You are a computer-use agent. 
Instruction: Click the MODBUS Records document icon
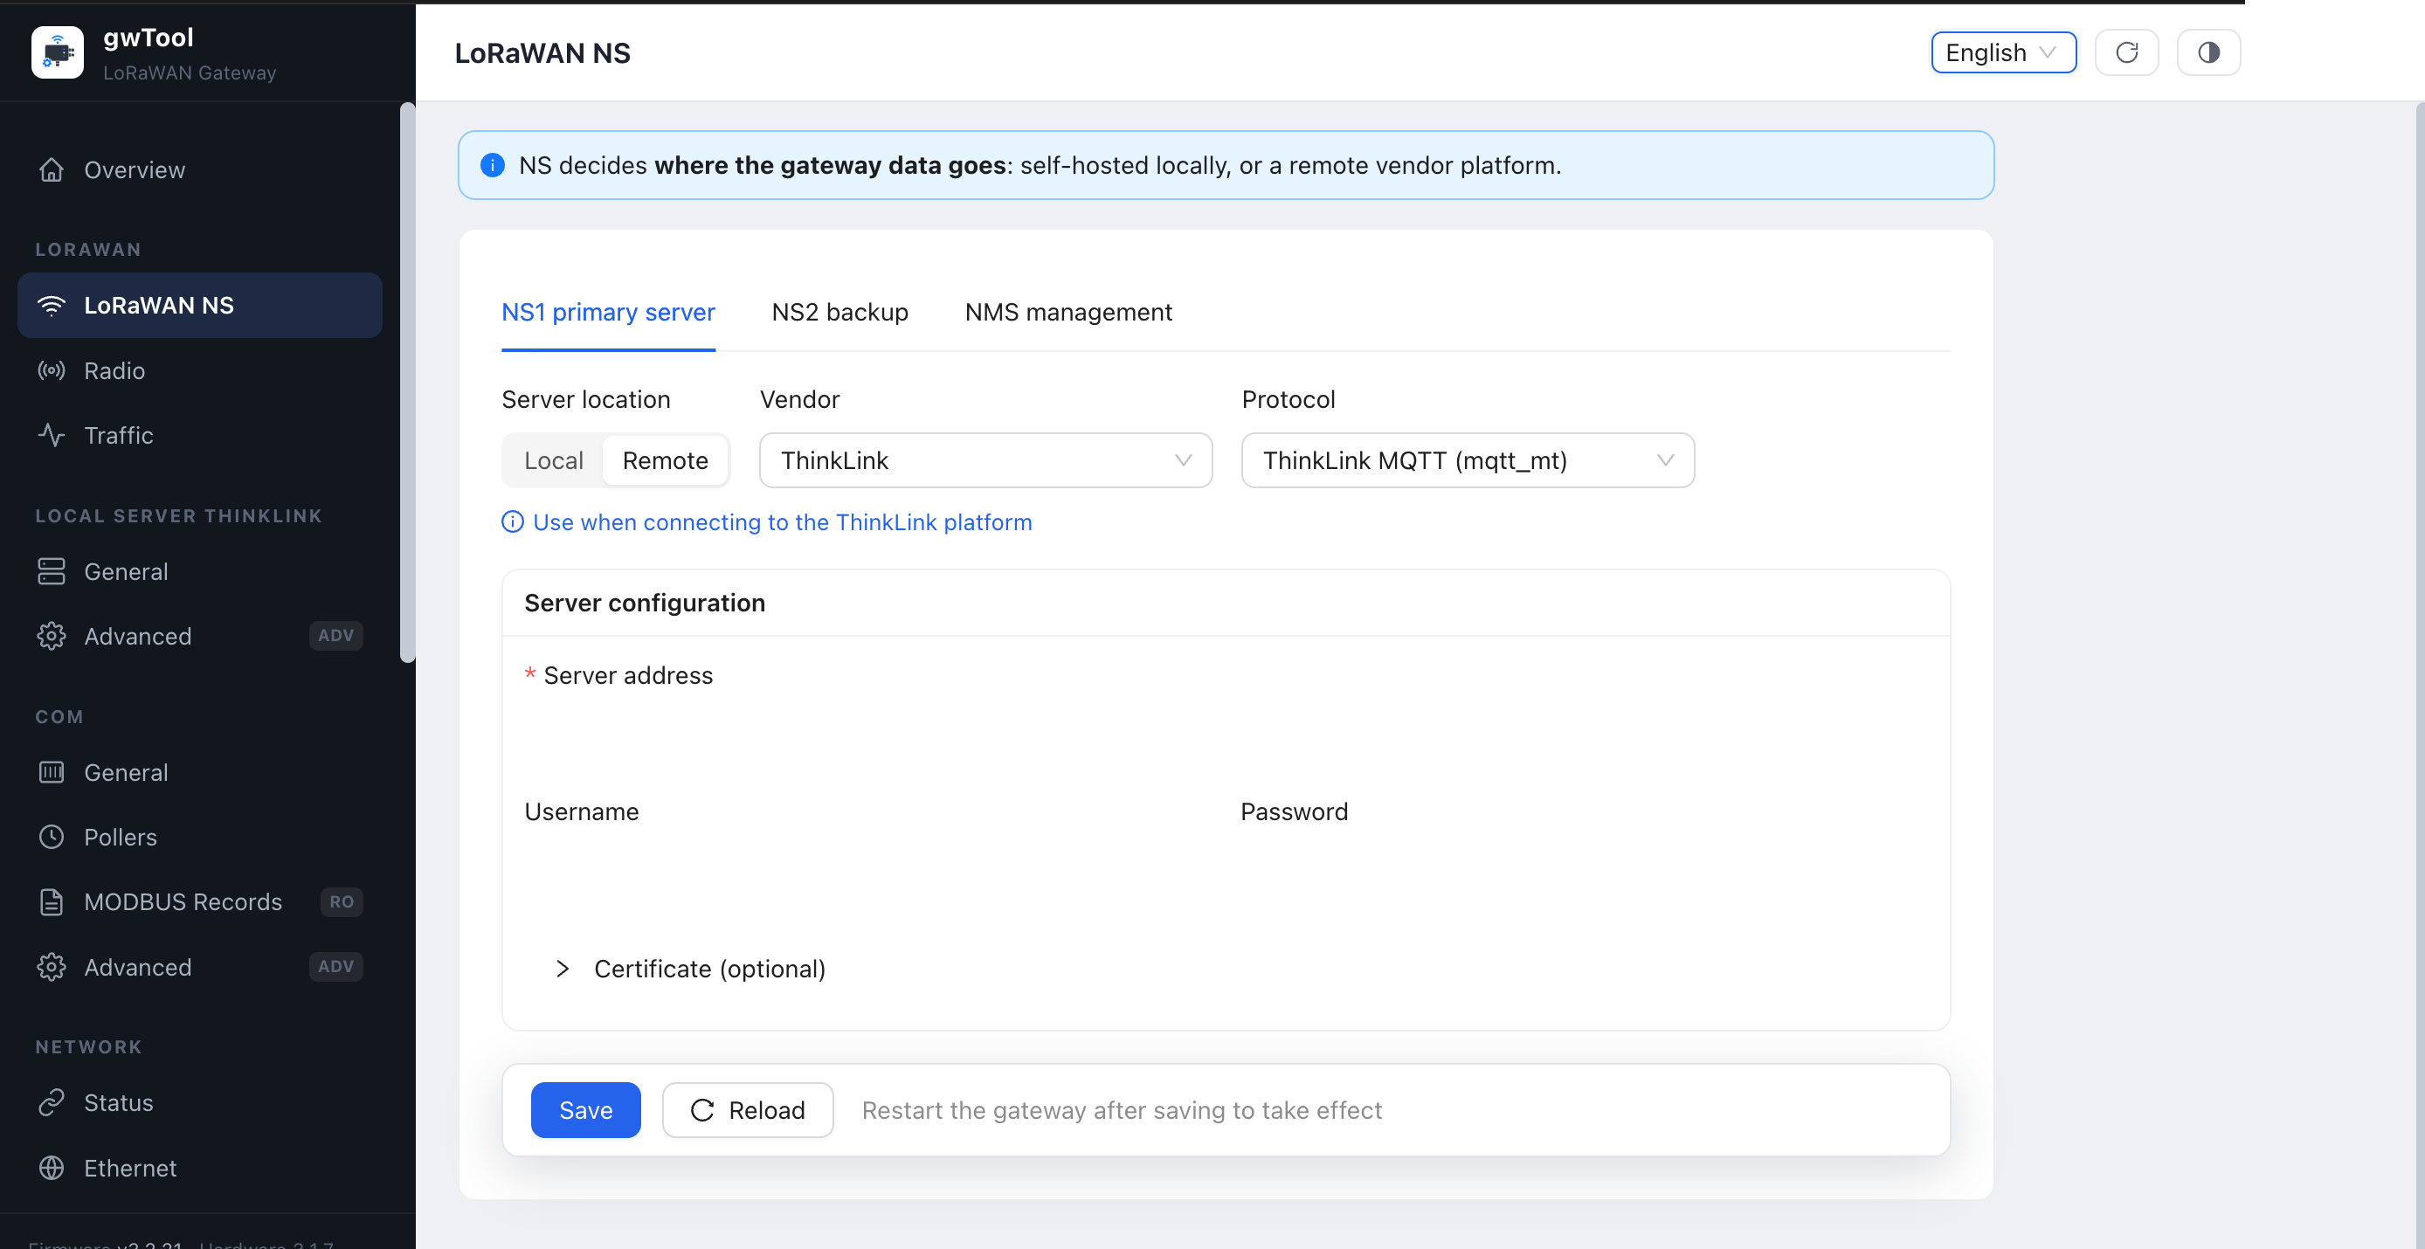tap(52, 901)
